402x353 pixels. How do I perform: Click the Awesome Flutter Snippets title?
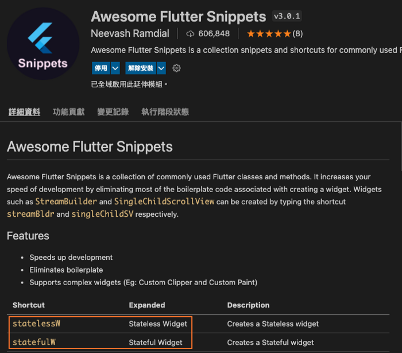click(x=178, y=17)
